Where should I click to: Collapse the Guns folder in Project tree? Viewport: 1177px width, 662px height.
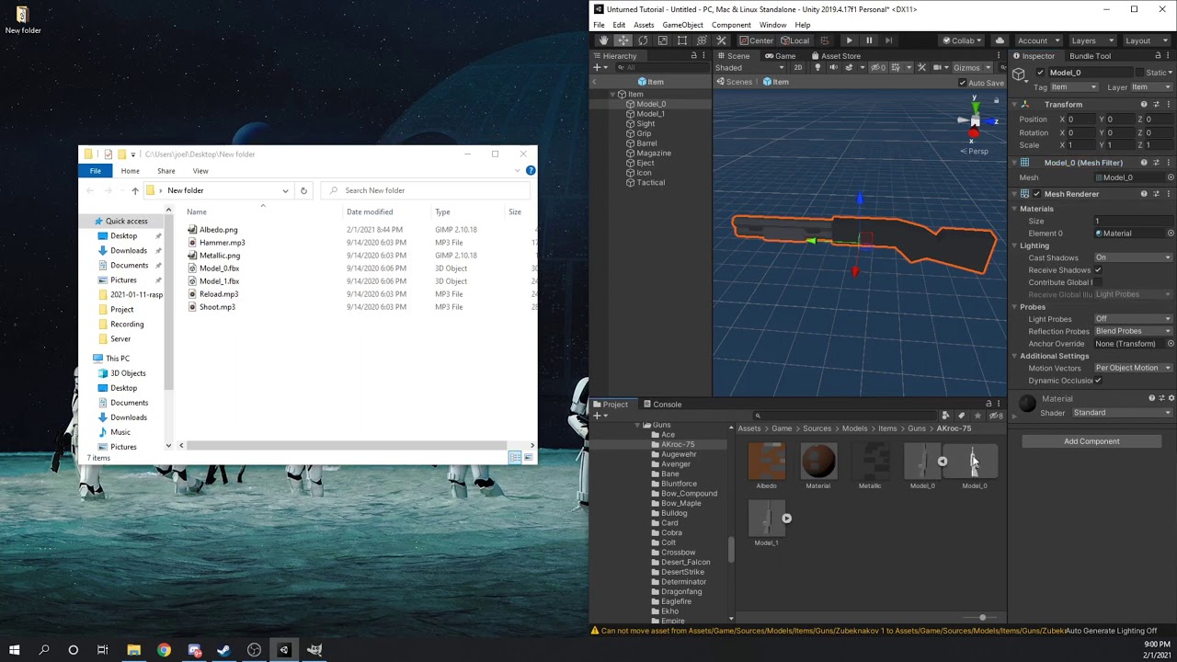point(637,425)
